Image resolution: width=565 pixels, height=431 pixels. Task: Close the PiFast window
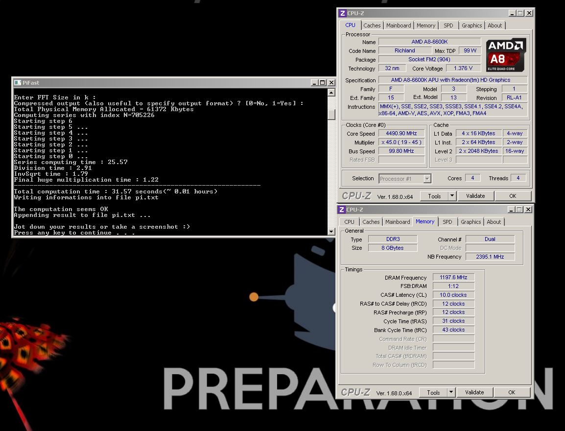pyautogui.click(x=331, y=82)
